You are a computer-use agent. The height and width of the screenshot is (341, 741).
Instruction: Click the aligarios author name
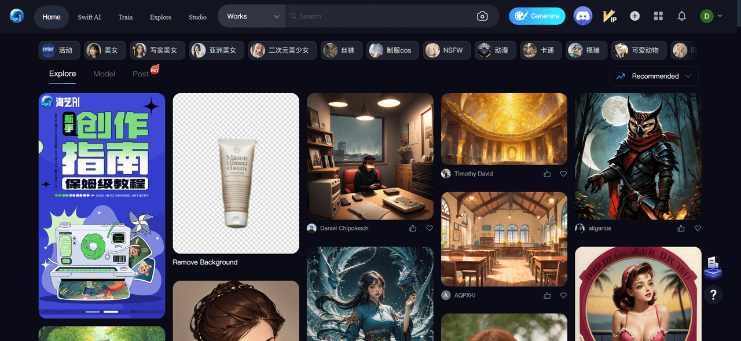pos(600,228)
